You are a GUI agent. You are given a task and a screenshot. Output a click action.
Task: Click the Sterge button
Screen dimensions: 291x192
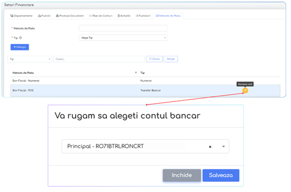coord(170,59)
